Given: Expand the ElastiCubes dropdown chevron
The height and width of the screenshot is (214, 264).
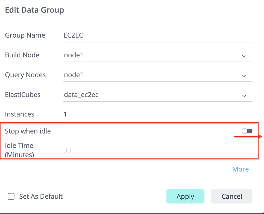Looking at the screenshot, I should click(244, 95).
